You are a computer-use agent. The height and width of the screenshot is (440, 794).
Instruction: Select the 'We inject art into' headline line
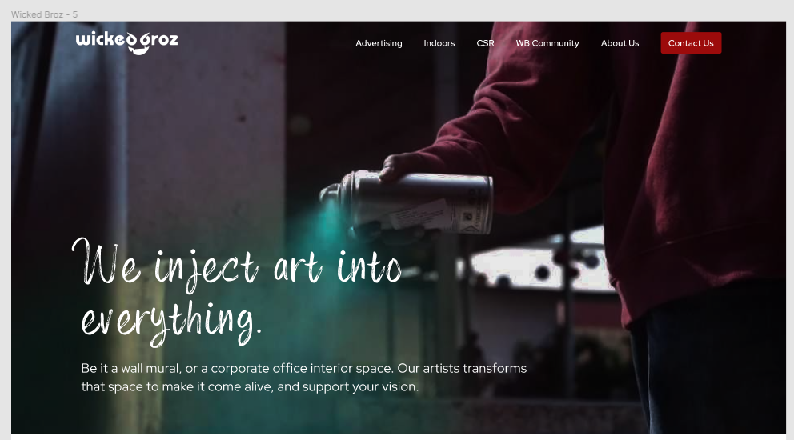pyautogui.click(x=237, y=264)
